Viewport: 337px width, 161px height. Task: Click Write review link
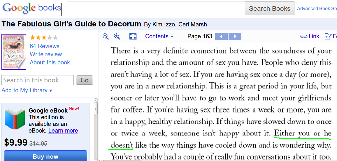(x=46, y=54)
